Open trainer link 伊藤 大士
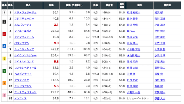 (160, 98)
